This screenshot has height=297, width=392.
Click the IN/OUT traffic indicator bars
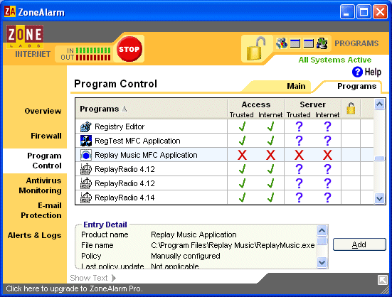click(93, 54)
